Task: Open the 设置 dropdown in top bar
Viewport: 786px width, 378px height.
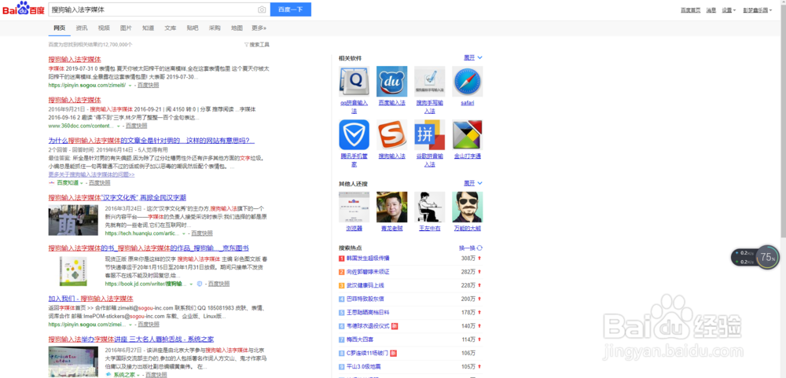Action: pos(729,10)
